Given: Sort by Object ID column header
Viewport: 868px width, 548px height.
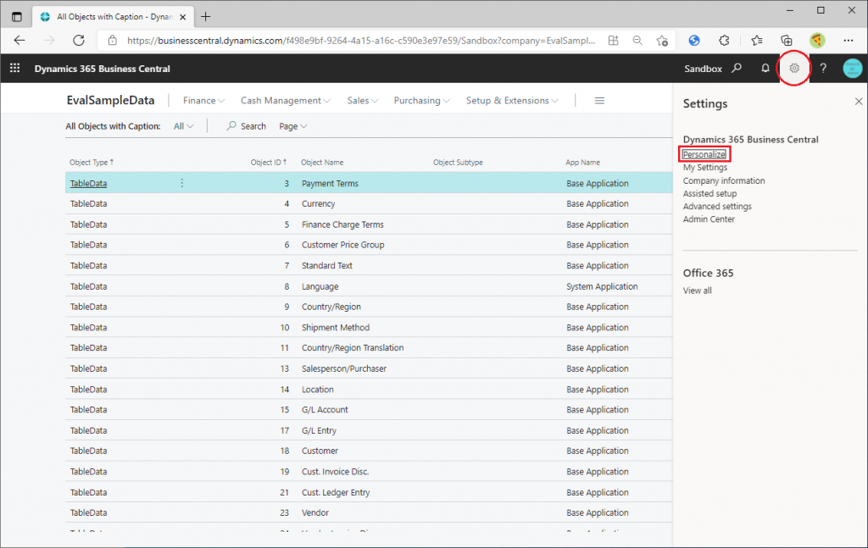Looking at the screenshot, I should (269, 162).
